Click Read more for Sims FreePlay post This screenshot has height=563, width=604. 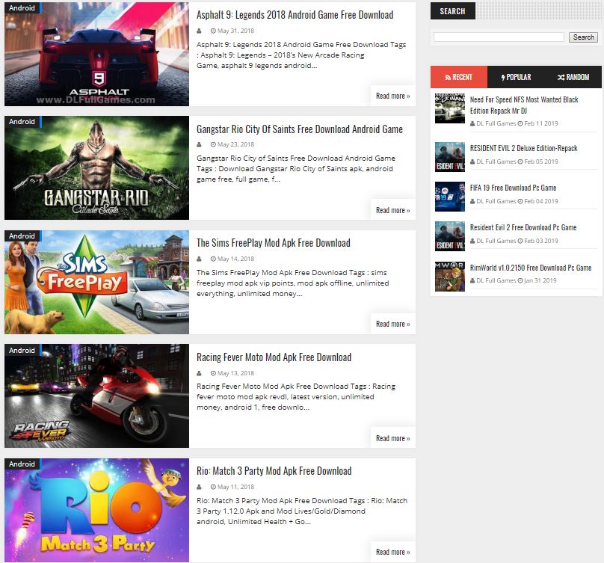tap(392, 324)
